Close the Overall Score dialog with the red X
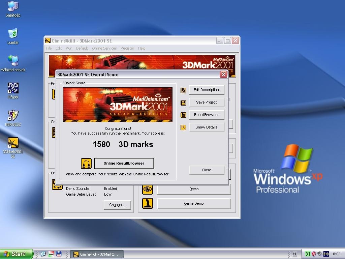Viewport: 345px width, 259px height. tap(224, 75)
